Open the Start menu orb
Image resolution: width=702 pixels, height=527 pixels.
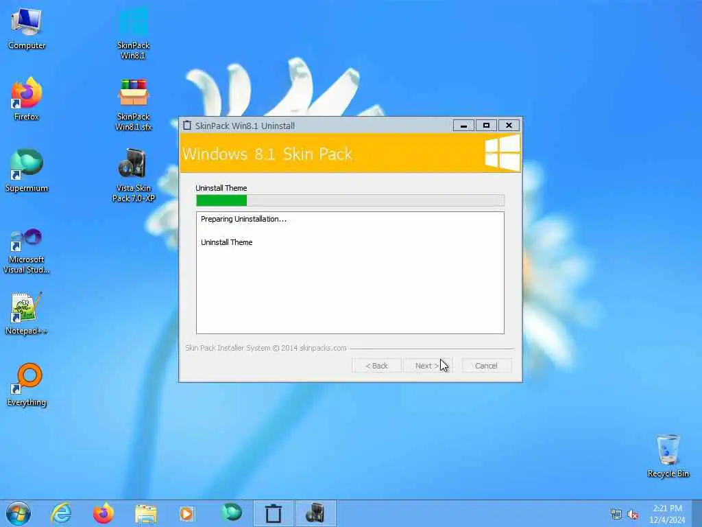(19, 513)
